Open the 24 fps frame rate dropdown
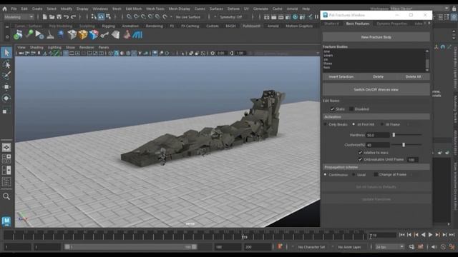This screenshot has width=458, height=257. pos(389,247)
